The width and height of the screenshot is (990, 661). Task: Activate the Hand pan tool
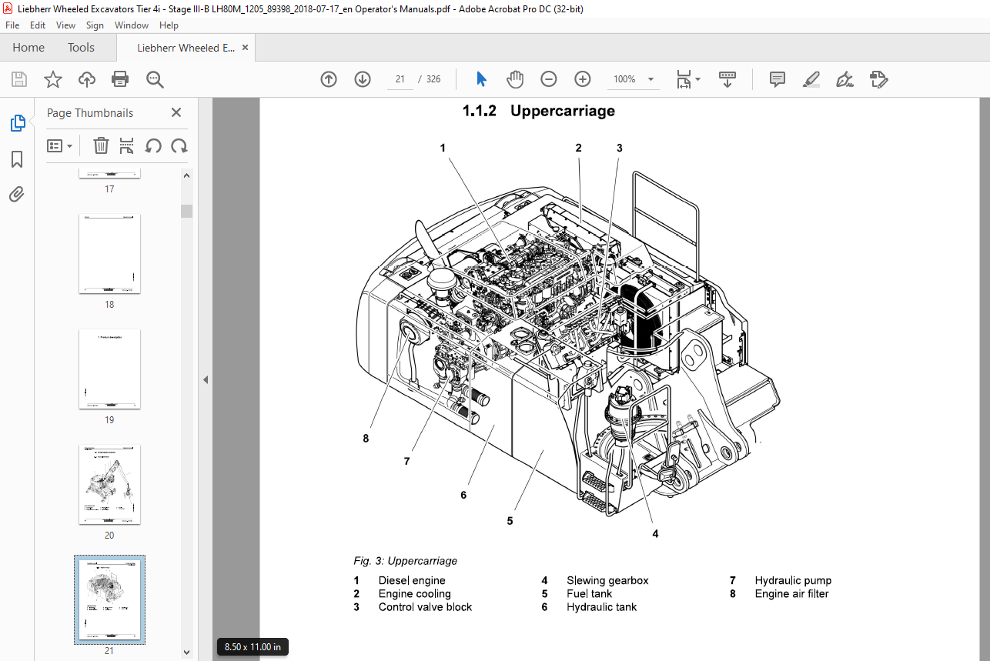click(x=515, y=79)
